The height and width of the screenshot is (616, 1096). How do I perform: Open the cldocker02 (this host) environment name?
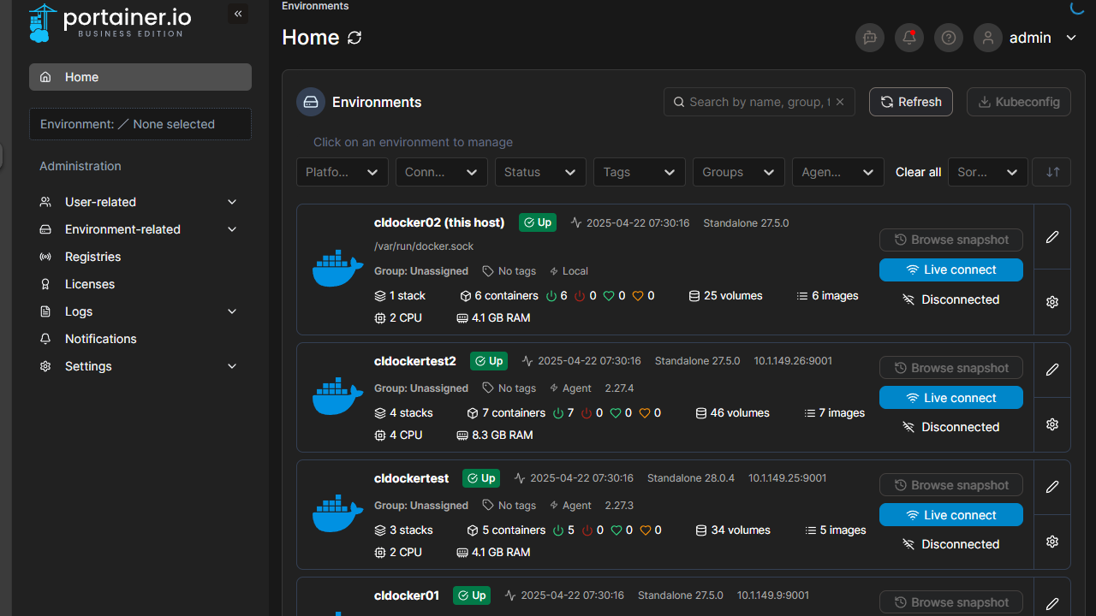439,222
